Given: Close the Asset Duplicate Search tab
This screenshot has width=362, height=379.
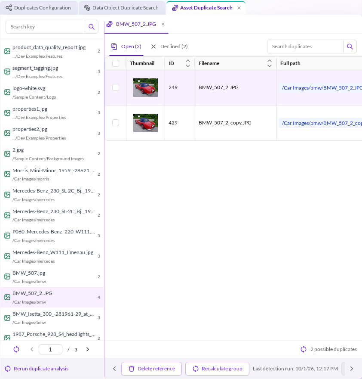Looking at the screenshot, I should (x=239, y=8).
